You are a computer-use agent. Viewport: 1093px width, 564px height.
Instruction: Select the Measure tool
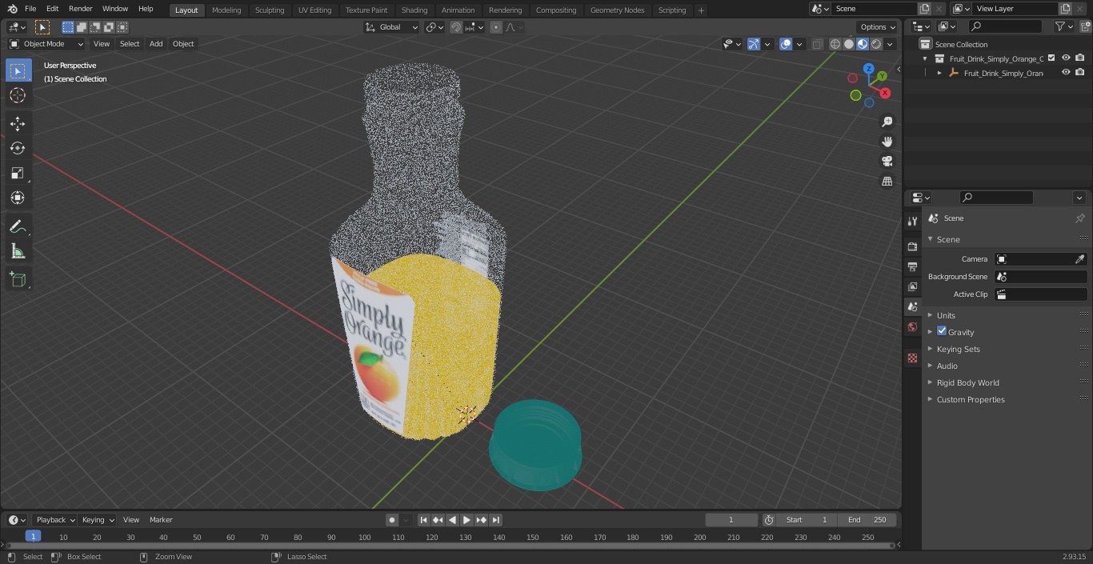click(18, 251)
